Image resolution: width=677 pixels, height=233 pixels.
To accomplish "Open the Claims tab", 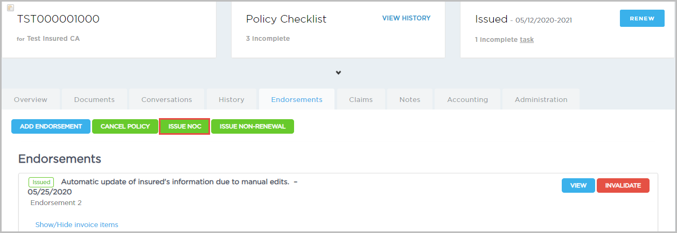I will [x=360, y=99].
